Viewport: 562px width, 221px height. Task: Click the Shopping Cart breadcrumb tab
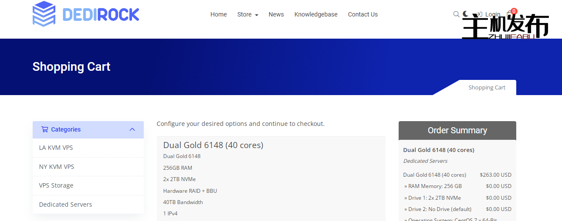click(x=487, y=88)
